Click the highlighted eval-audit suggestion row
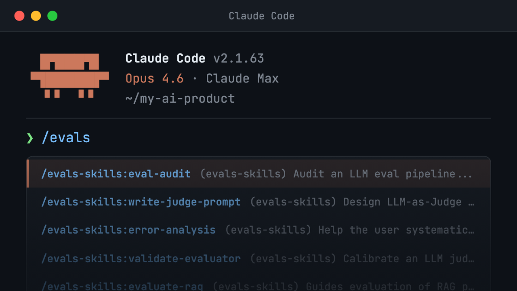517x291 pixels. (258, 174)
